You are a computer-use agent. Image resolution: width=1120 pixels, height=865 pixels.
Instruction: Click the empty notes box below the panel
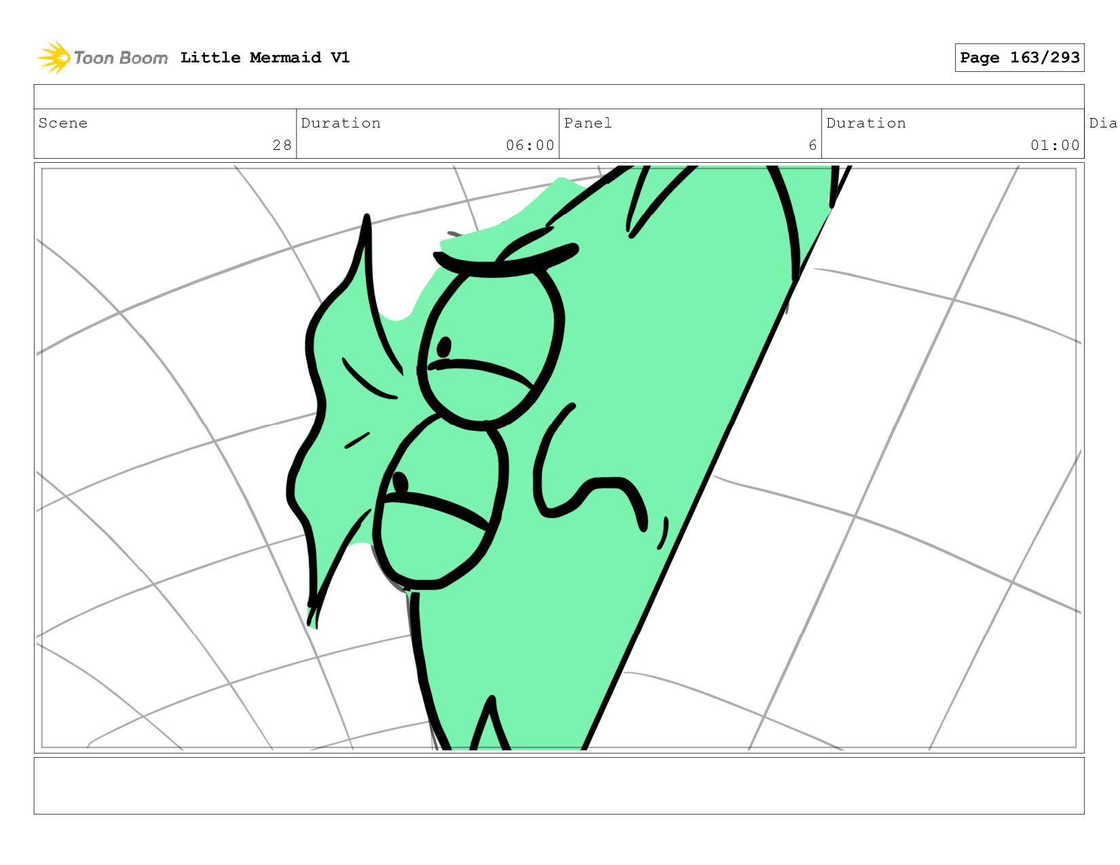[559, 786]
